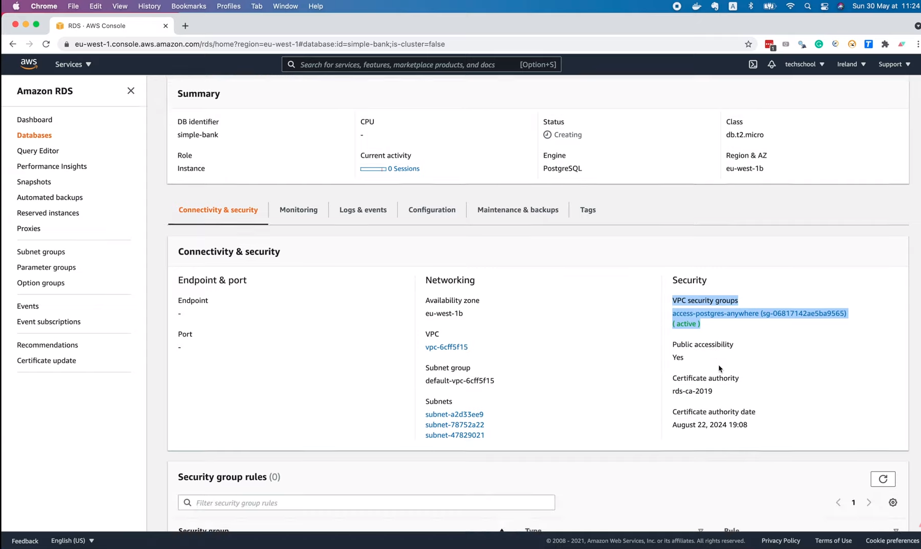Open the notifications bell icon
921x549 pixels.
click(771, 64)
